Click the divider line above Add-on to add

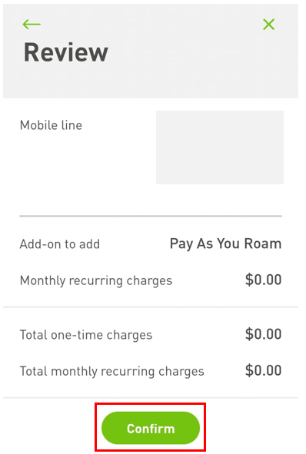coord(151,216)
